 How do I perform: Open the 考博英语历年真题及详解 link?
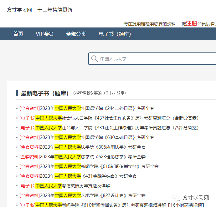click(x=65, y=186)
